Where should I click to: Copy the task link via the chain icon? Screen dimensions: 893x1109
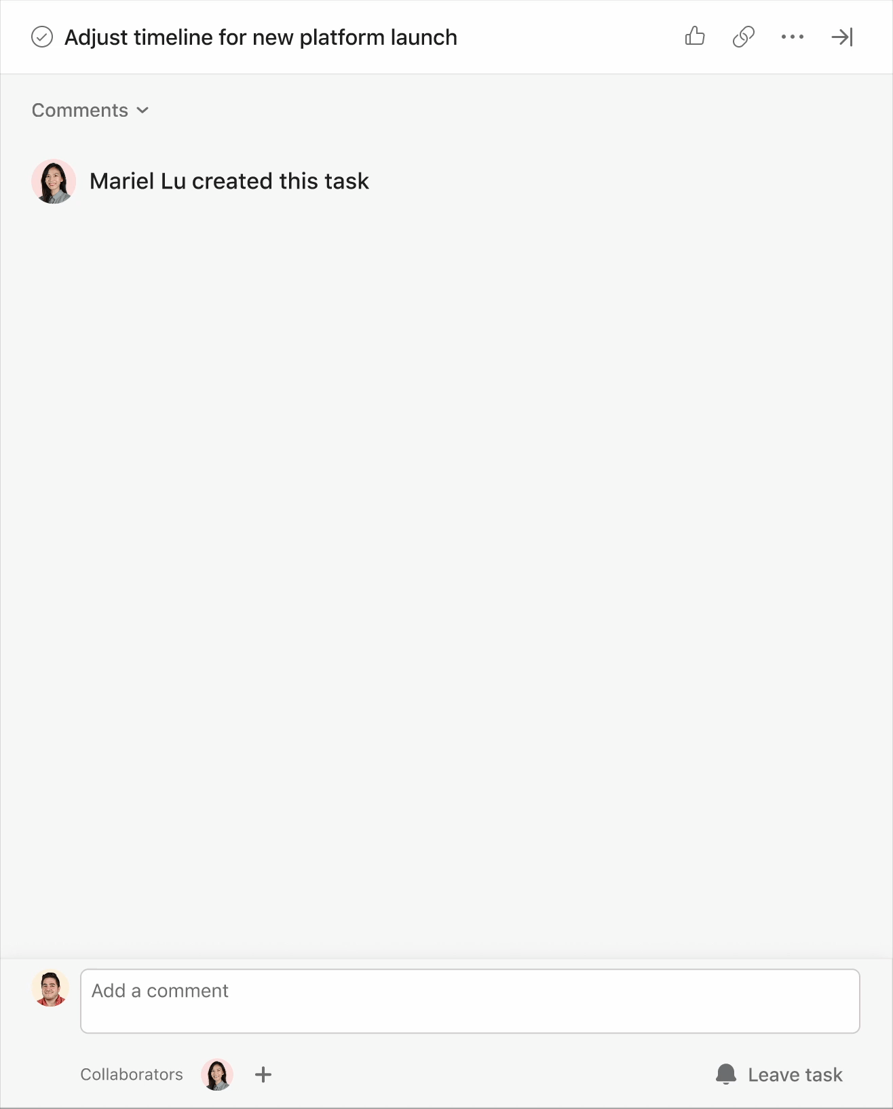(x=744, y=37)
